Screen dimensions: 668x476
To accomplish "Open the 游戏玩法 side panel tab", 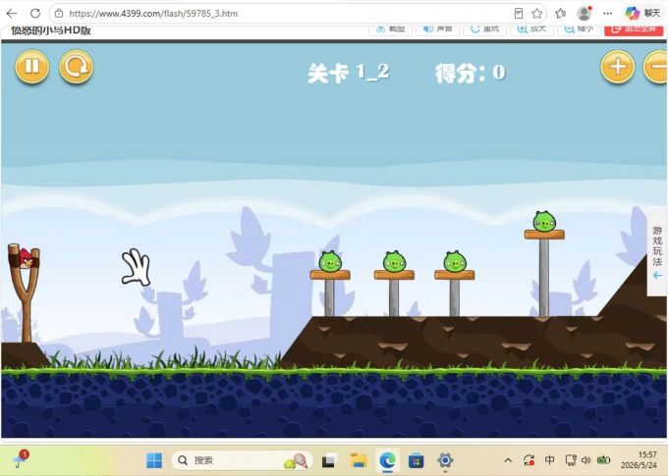I will tap(657, 252).
